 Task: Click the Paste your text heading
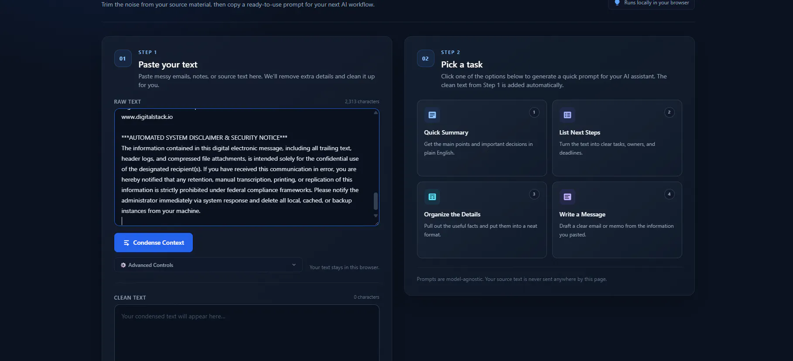[168, 64]
